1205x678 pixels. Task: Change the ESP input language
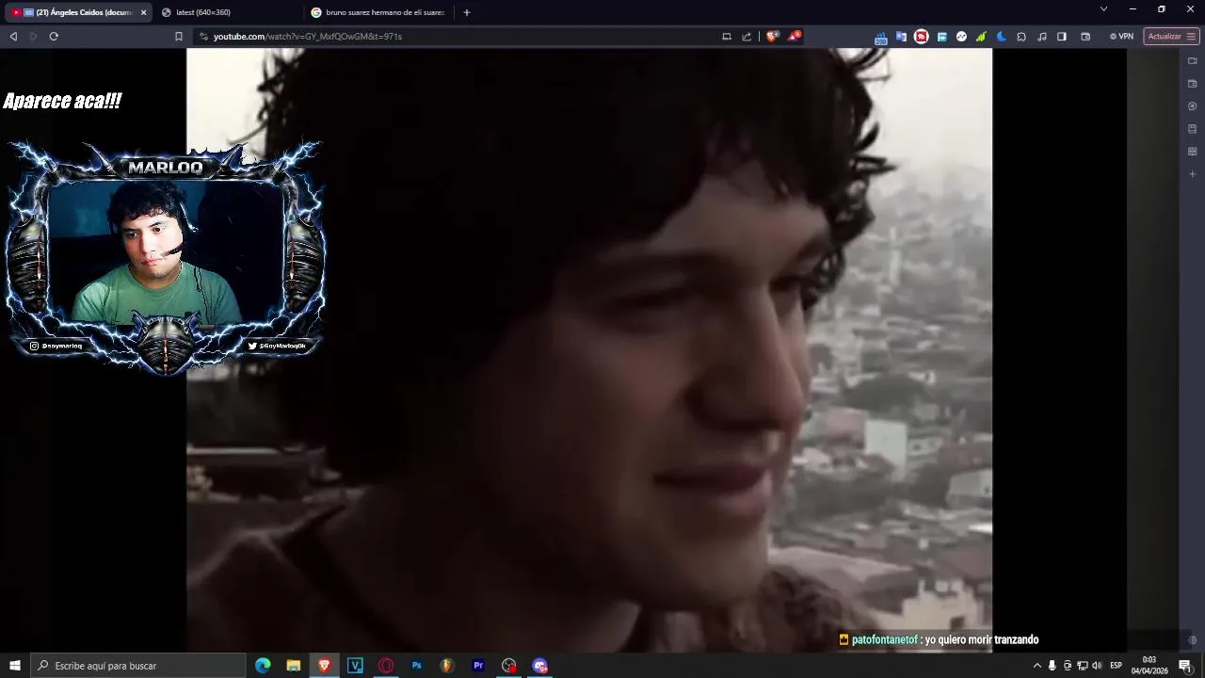click(x=1117, y=666)
